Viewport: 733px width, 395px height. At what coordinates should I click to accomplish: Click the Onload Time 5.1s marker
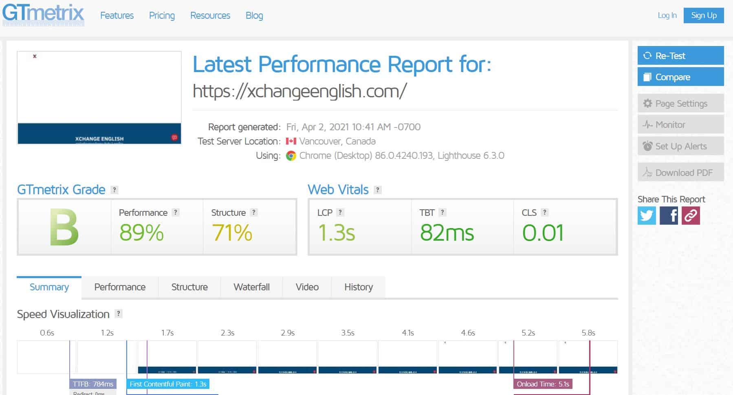[543, 384]
